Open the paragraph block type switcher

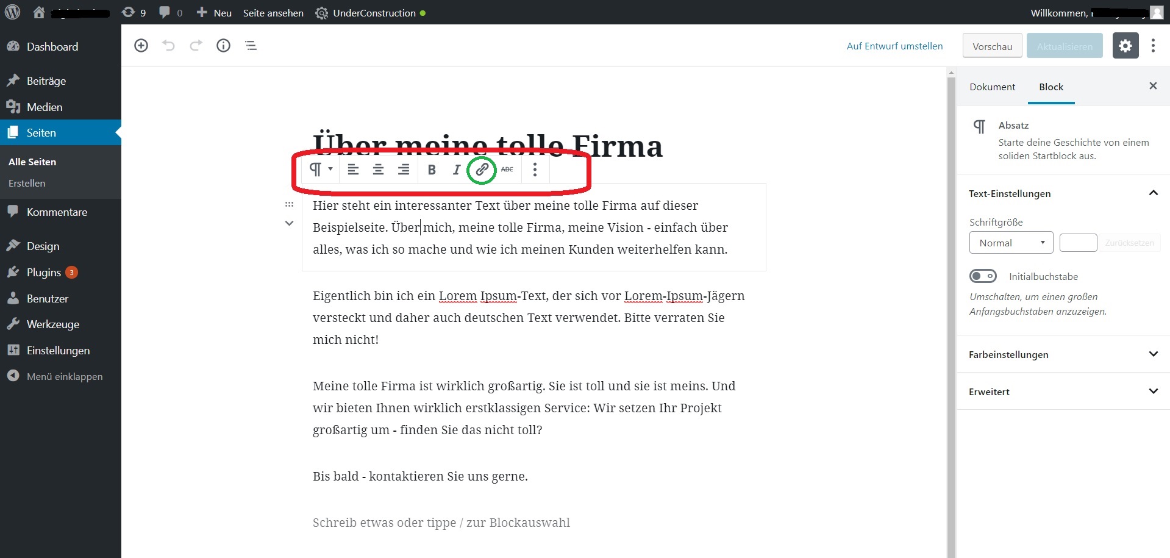(321, 170)
